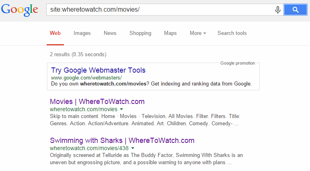This screenshot has width=310, height=171.
Task: Click the Google logo
Action: [19, 10]
